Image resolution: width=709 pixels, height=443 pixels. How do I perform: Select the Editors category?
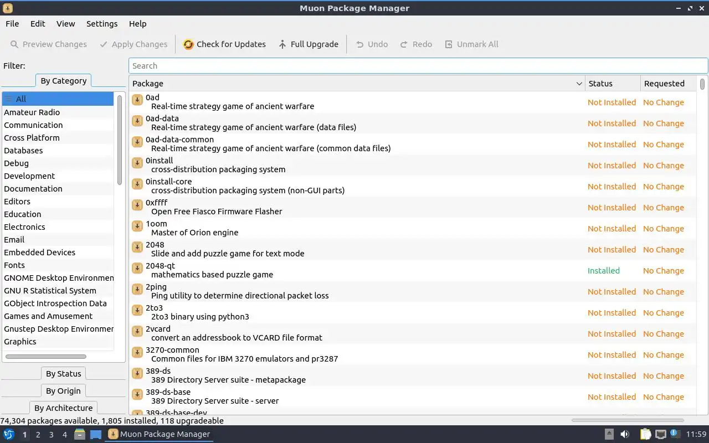58,202
